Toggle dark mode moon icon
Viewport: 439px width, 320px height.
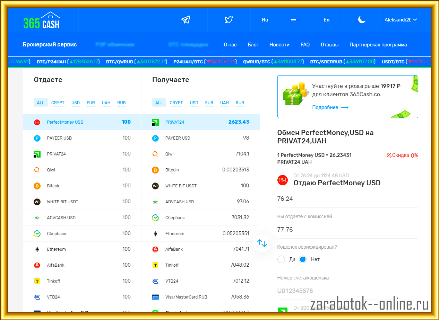[362, 20]
